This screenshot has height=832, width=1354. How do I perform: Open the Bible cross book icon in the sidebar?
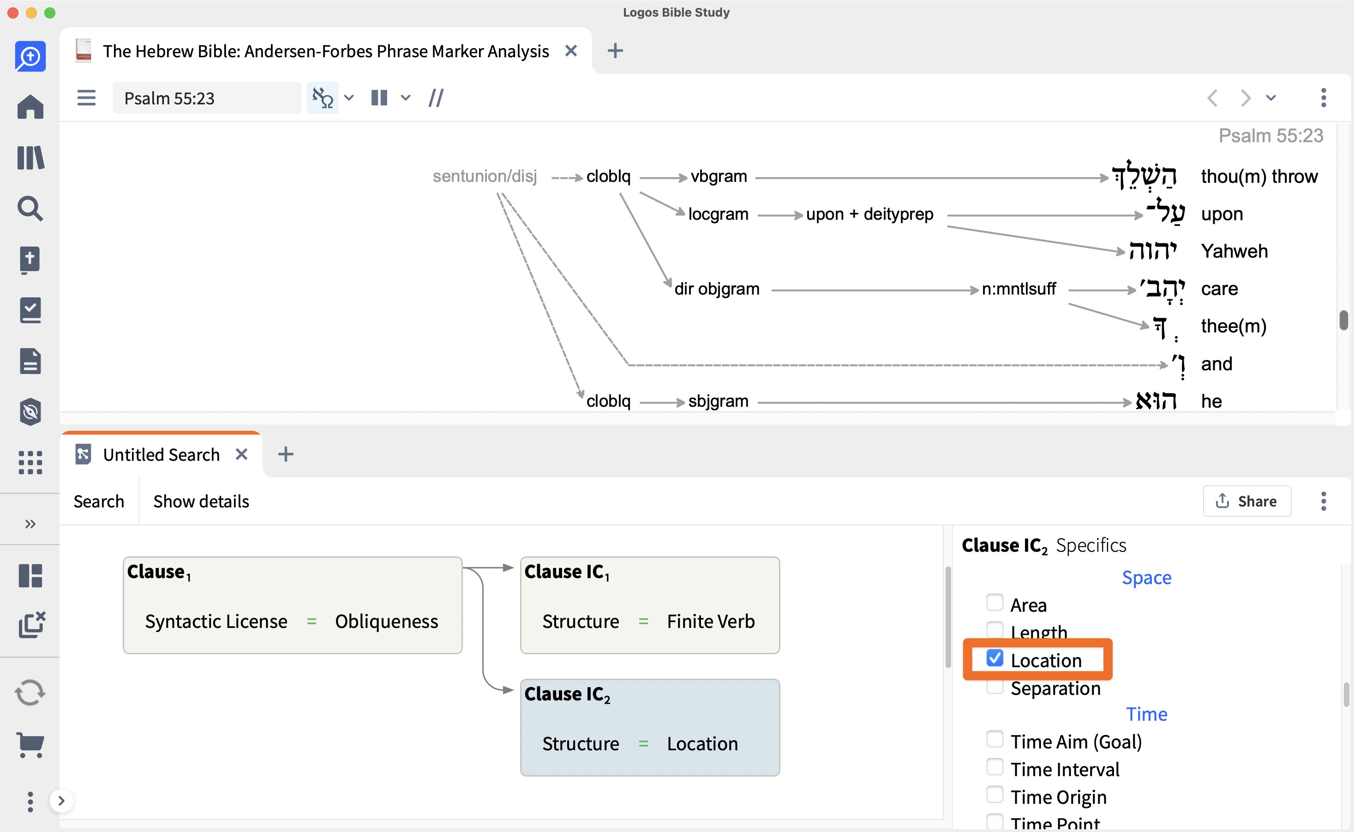click(30, 260)
